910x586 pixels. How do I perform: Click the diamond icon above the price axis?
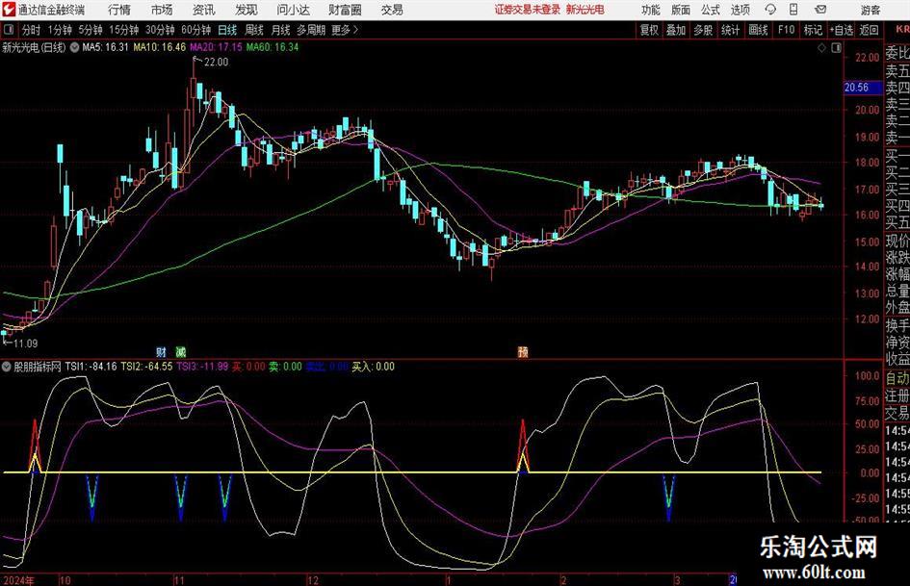pyautogui.click(x=821, y=48)
